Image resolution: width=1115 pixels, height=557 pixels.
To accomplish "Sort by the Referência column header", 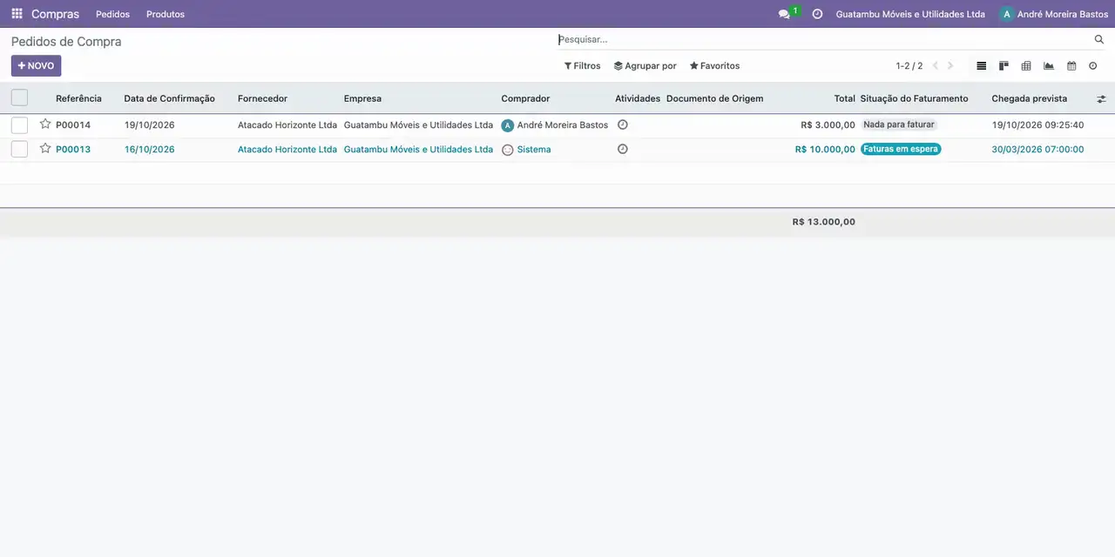I will [x=78, y=98].
